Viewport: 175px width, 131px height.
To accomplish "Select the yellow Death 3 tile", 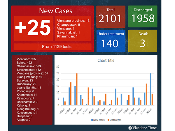I will tap(143, 41).
